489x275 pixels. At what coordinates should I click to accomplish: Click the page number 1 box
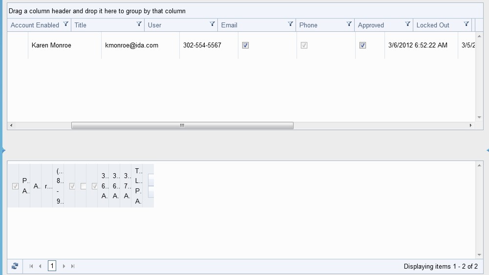[52, 266]
